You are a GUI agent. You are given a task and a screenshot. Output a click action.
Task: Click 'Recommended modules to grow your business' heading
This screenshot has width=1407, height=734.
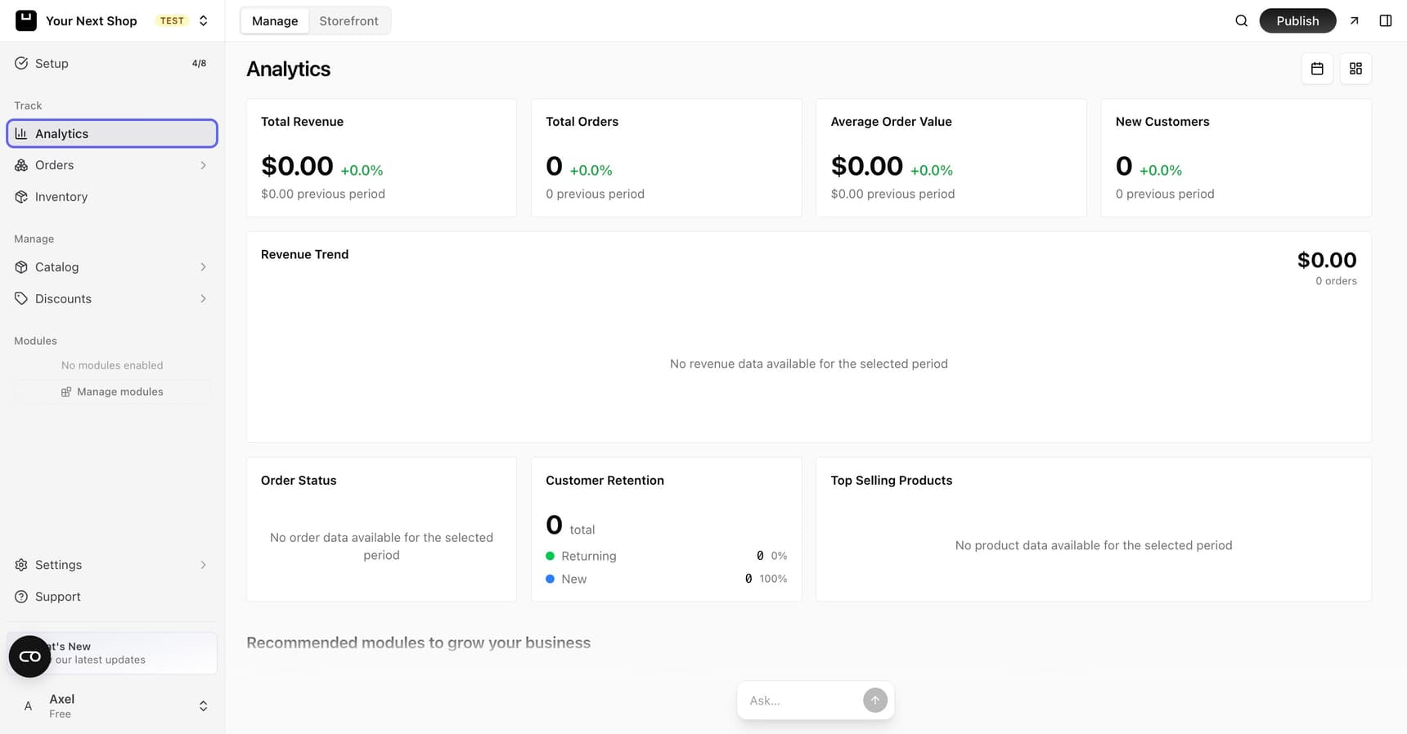[x=418, y=642]
